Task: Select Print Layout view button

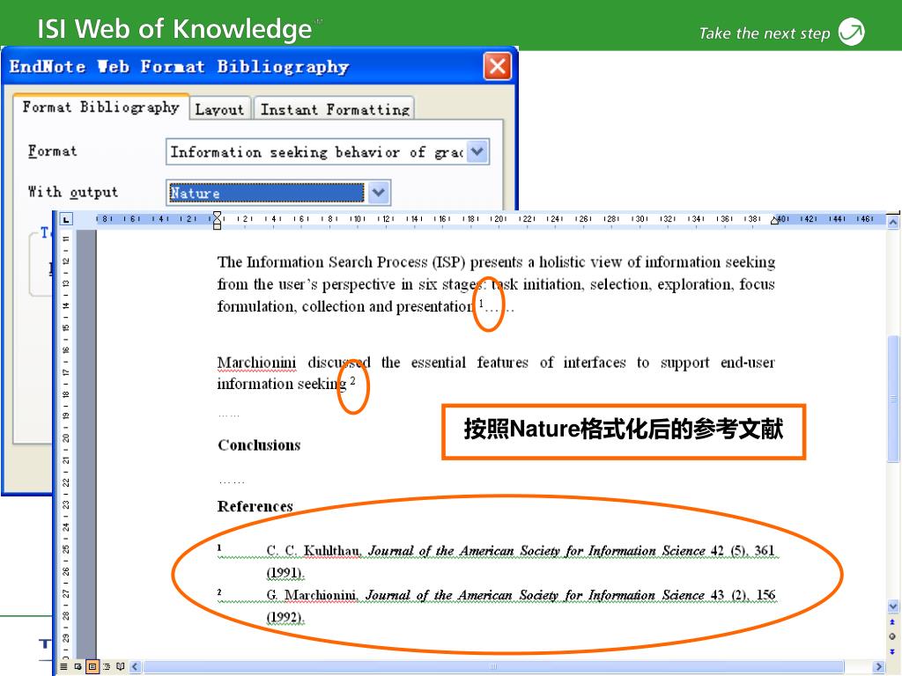Action: 92,667
